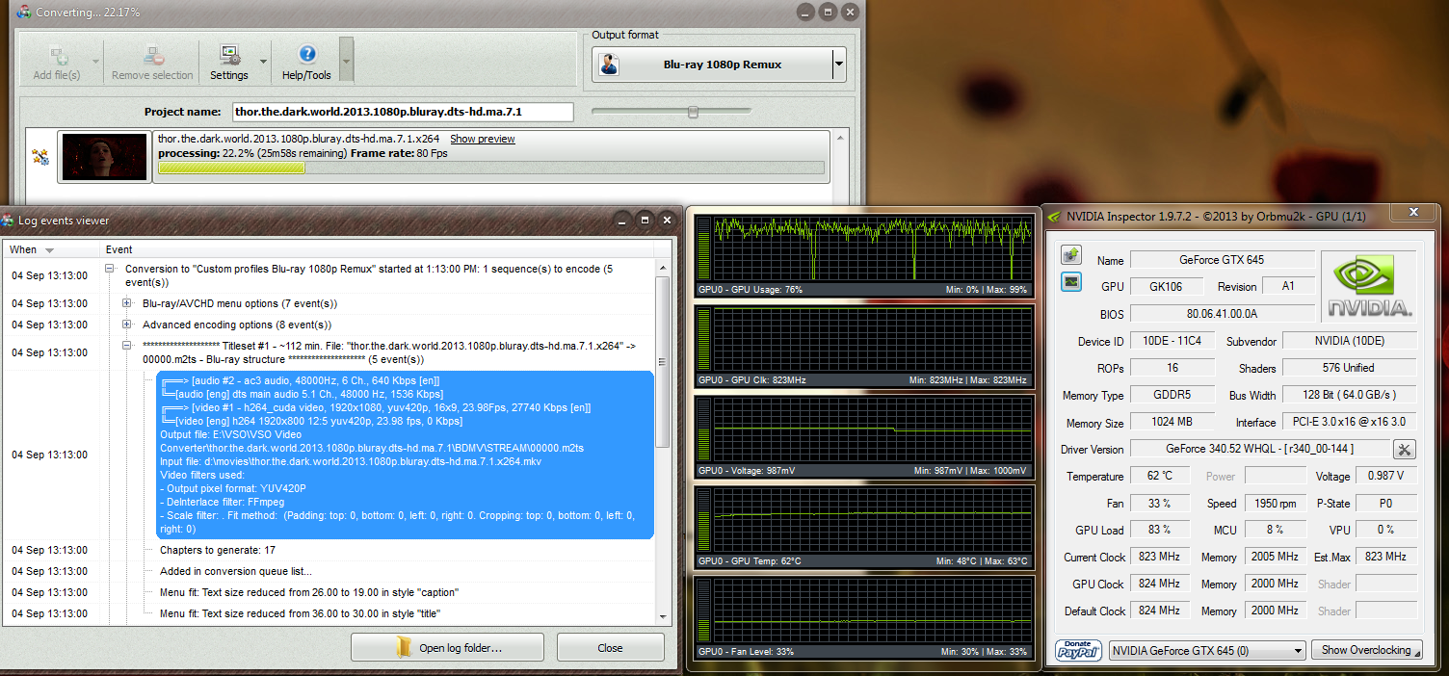Click the Show preview link

482,139
